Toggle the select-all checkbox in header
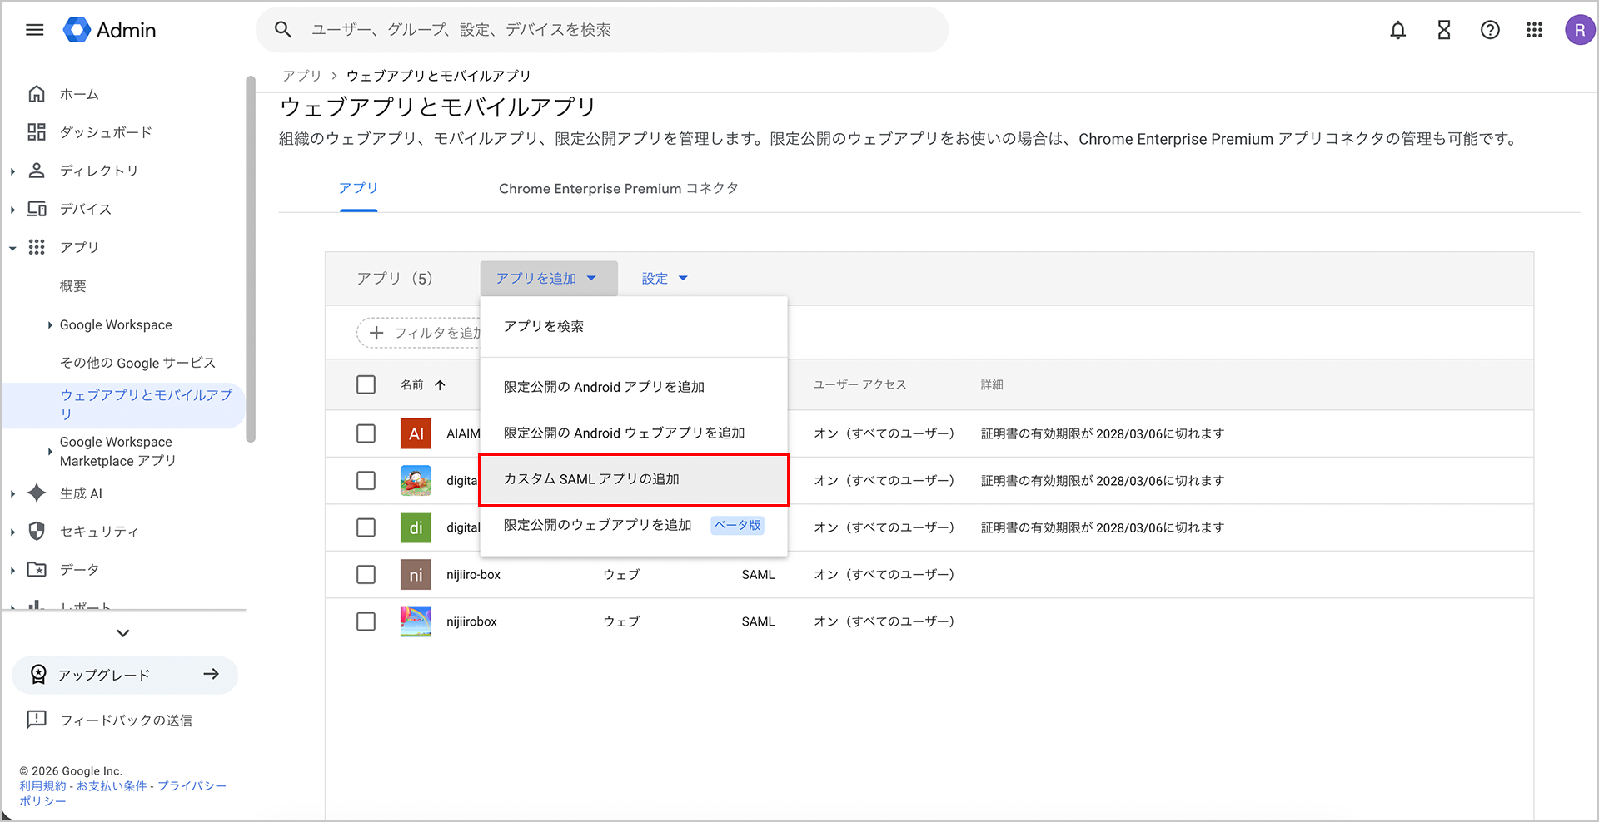This screenshot has width=1599, height=822. pos(366,384)
